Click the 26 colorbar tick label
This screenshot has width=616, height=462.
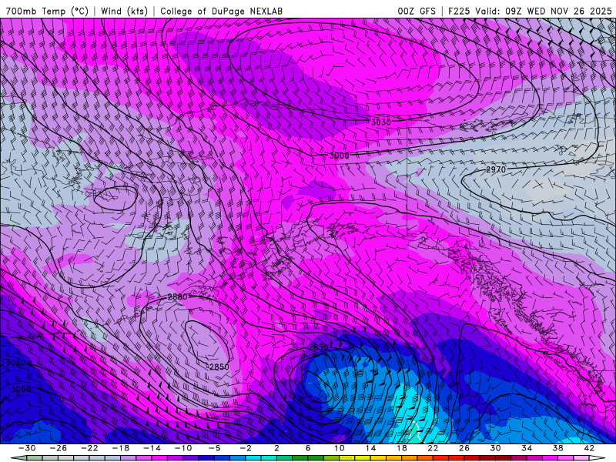464,448
